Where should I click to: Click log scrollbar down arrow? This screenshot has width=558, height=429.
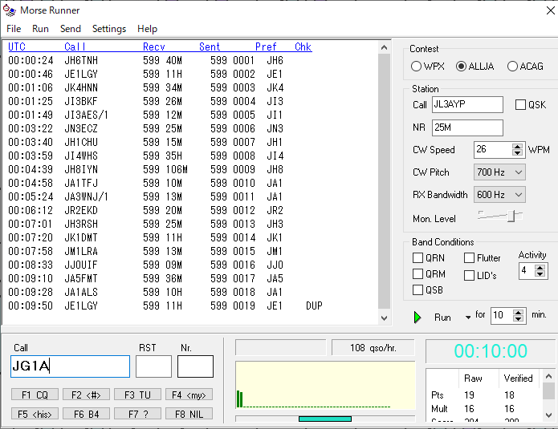pyautogui.click(x=384, y=318)
